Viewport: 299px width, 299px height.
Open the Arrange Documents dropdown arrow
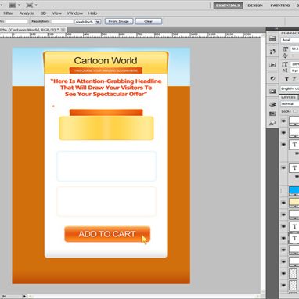[x=19, y=5]
